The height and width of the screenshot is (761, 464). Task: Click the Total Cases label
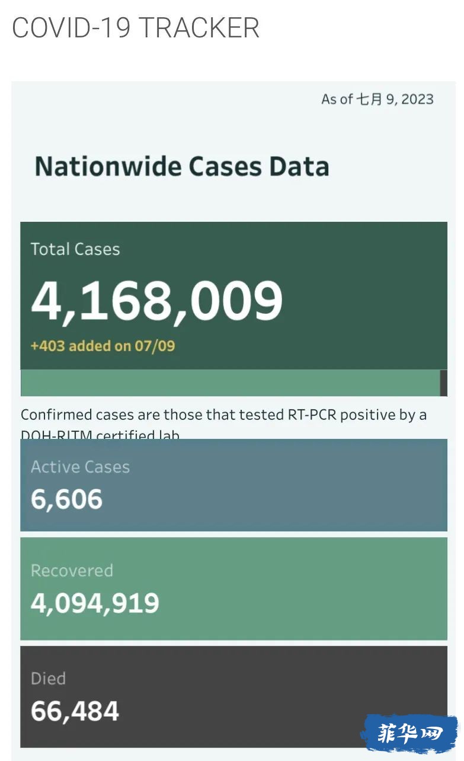pos(75,249)
